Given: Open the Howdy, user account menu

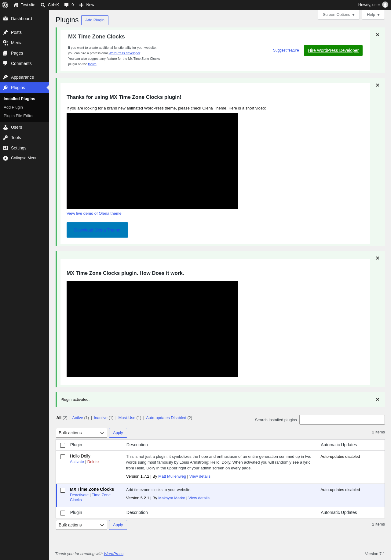Looking at the screenshot, I should (373, 5).
